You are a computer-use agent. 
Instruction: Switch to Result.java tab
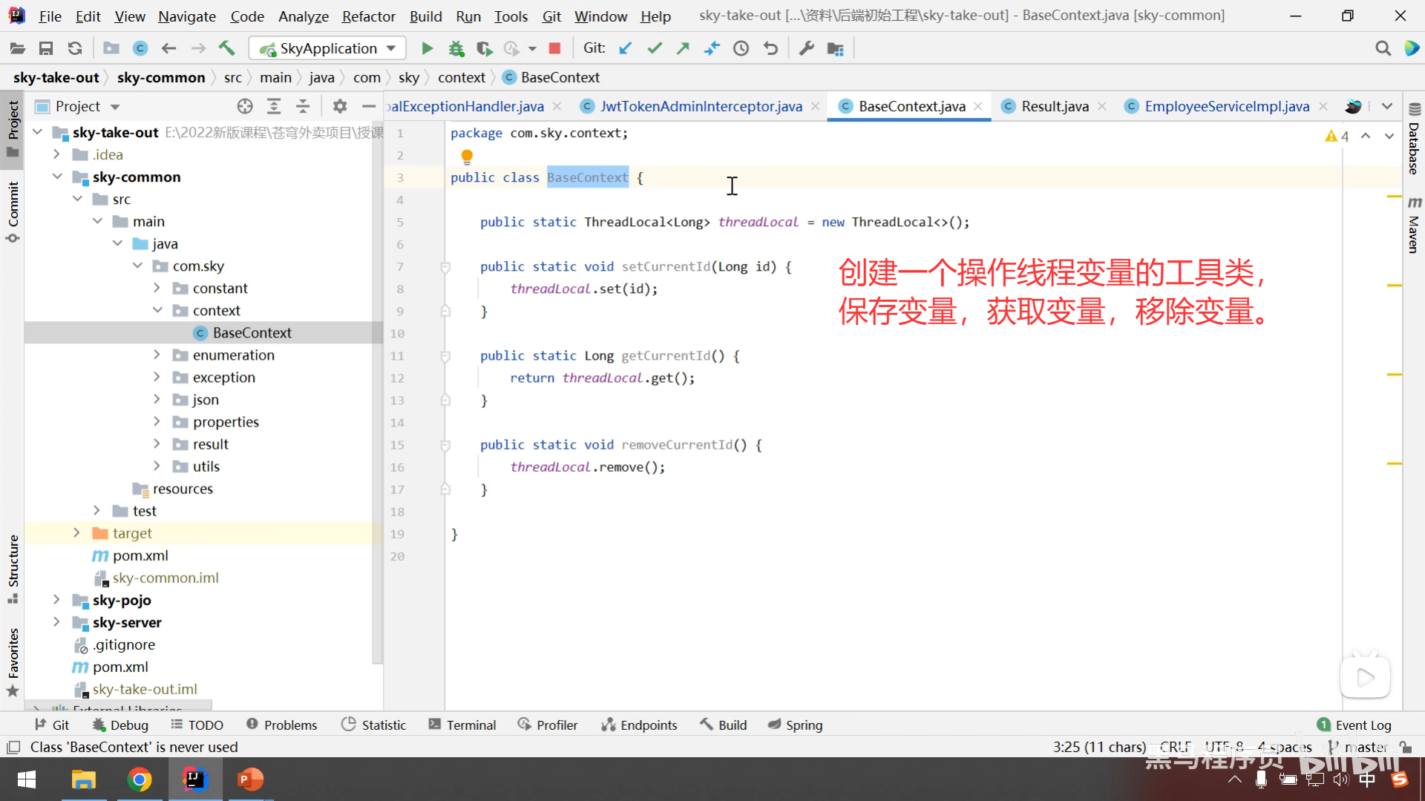tap(1054, 106)
